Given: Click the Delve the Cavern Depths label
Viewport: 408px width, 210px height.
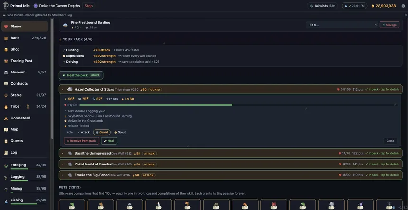Looking at the screenshot, I should point(60,6).
